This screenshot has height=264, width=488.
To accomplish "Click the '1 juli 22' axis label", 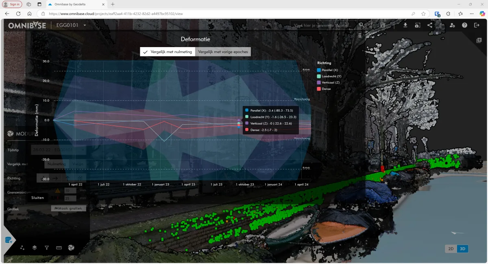I will coord(104,184).
